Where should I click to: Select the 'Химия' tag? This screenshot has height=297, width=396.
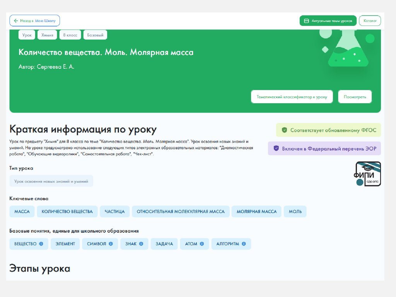pyautogui.click(x=47, y=35)
